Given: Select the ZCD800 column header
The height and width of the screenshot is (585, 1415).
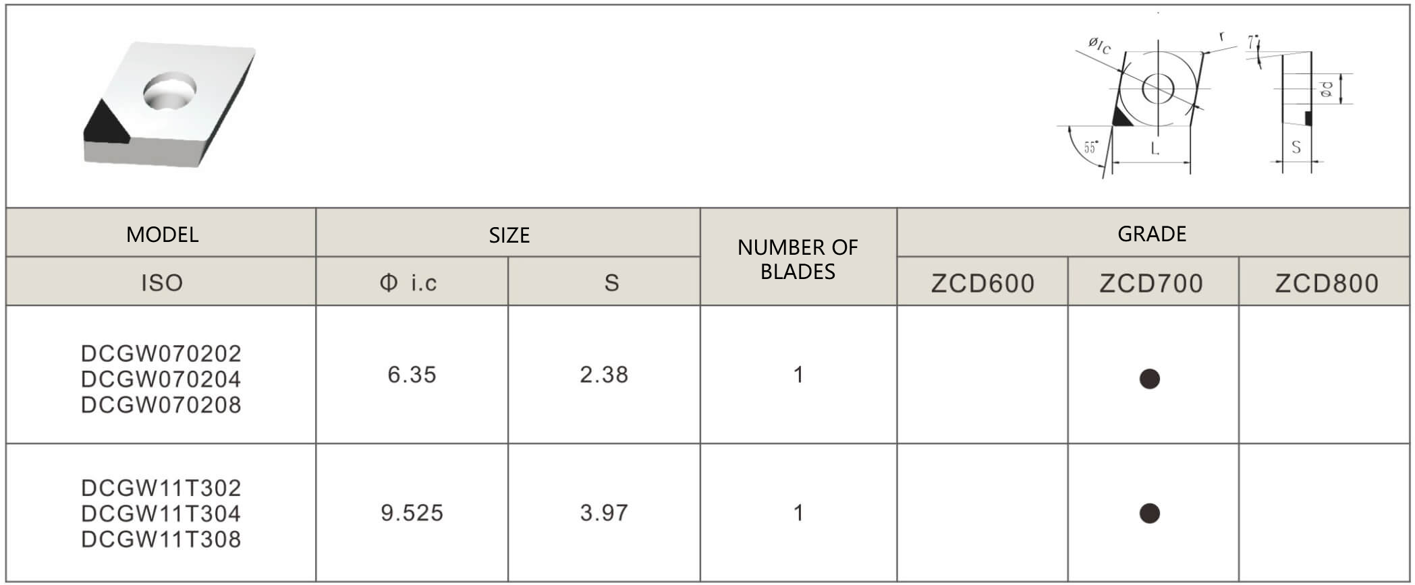Looking at the screenshot, I should tap(1326, 283).
